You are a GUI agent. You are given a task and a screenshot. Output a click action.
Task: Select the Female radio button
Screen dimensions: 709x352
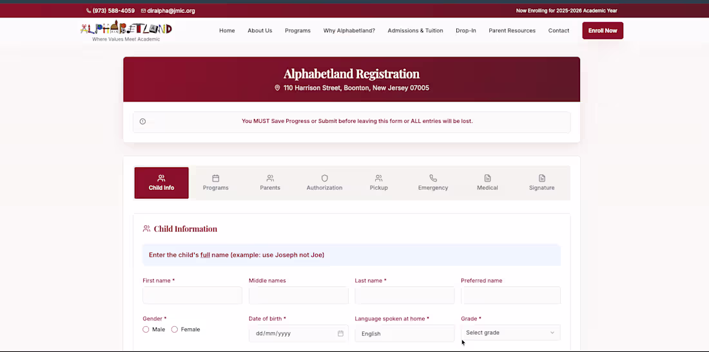(x=175, y=329)
